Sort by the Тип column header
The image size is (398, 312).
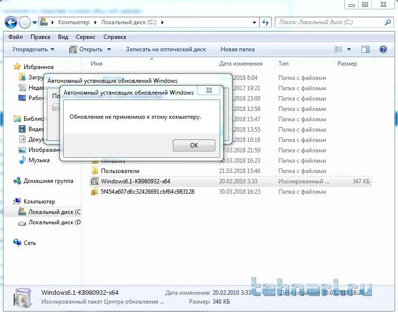click(304, 64)
